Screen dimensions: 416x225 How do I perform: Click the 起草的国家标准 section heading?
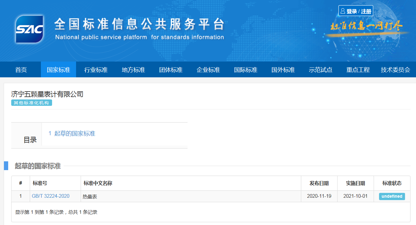[x=38, y=166]
